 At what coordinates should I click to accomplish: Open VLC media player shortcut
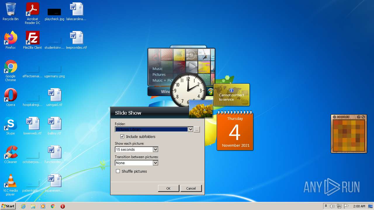(x=11, y=185)
